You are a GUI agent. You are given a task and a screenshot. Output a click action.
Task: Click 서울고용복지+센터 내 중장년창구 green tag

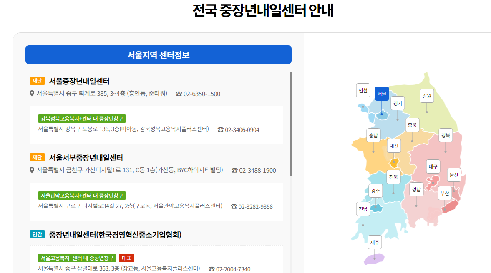(x=77, y=258)
